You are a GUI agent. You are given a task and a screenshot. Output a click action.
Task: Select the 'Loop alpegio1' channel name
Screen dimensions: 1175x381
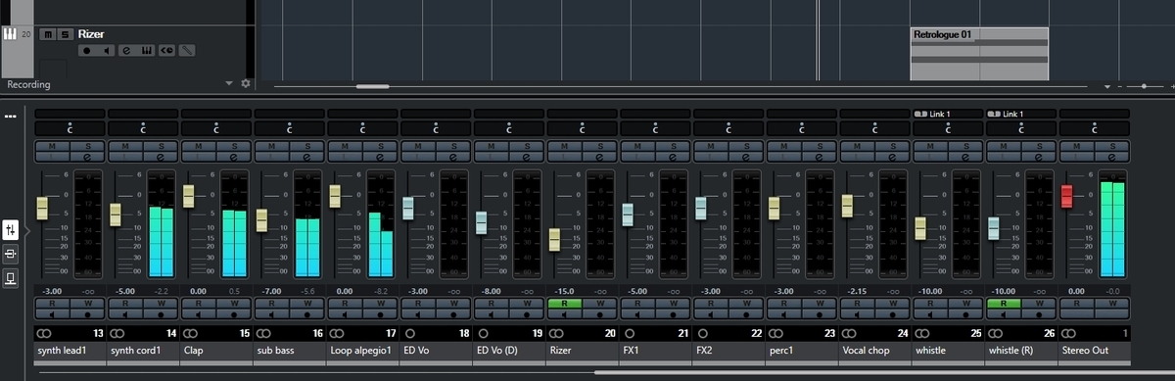361,350
